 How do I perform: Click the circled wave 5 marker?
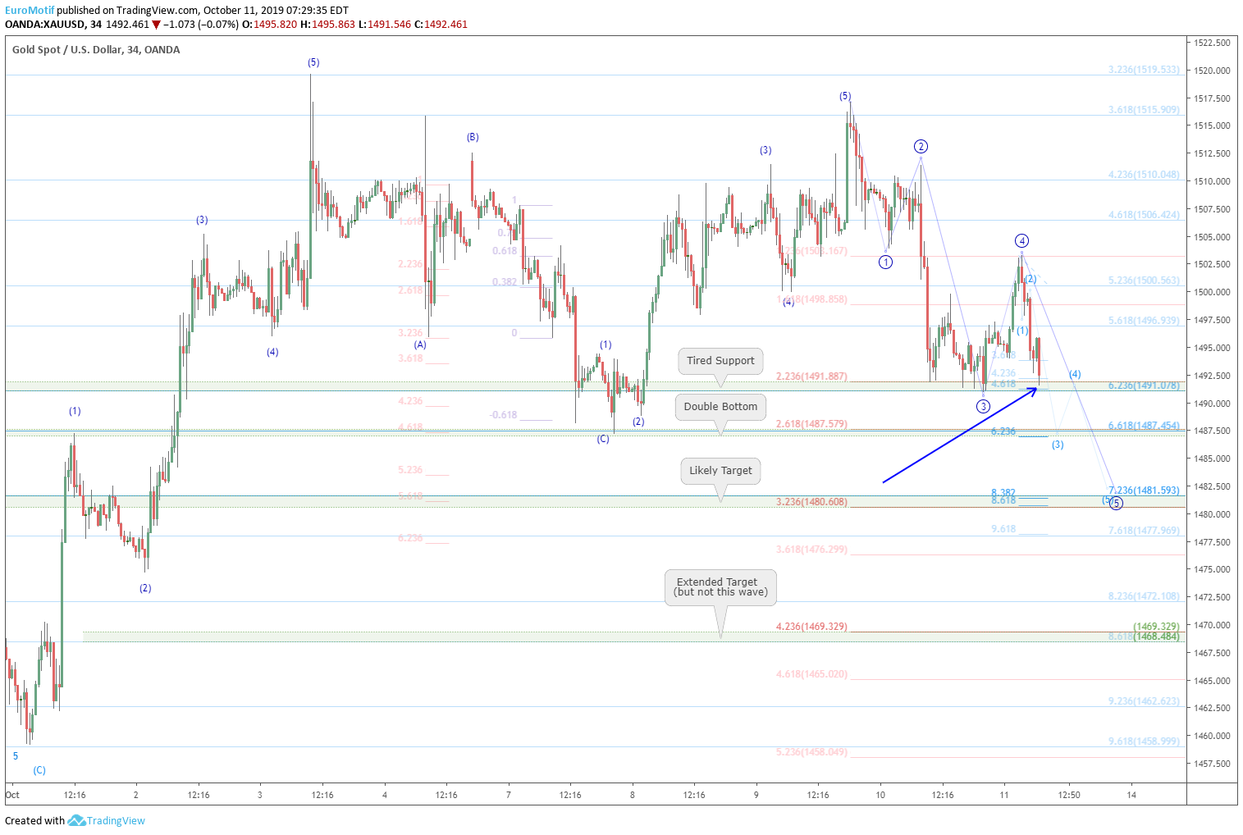pos(1116,503)
